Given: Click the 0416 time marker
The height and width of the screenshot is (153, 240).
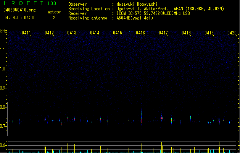Looking at the screenshot, I should pos(140,33).
